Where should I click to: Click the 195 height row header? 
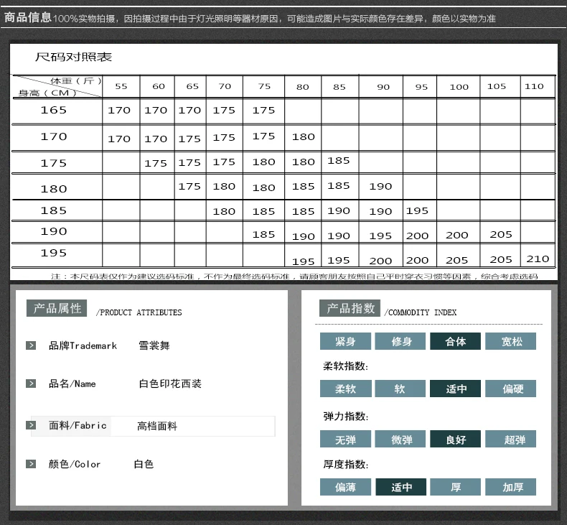coord(54,253)
